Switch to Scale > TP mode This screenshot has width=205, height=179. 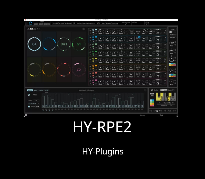(171, 90)
